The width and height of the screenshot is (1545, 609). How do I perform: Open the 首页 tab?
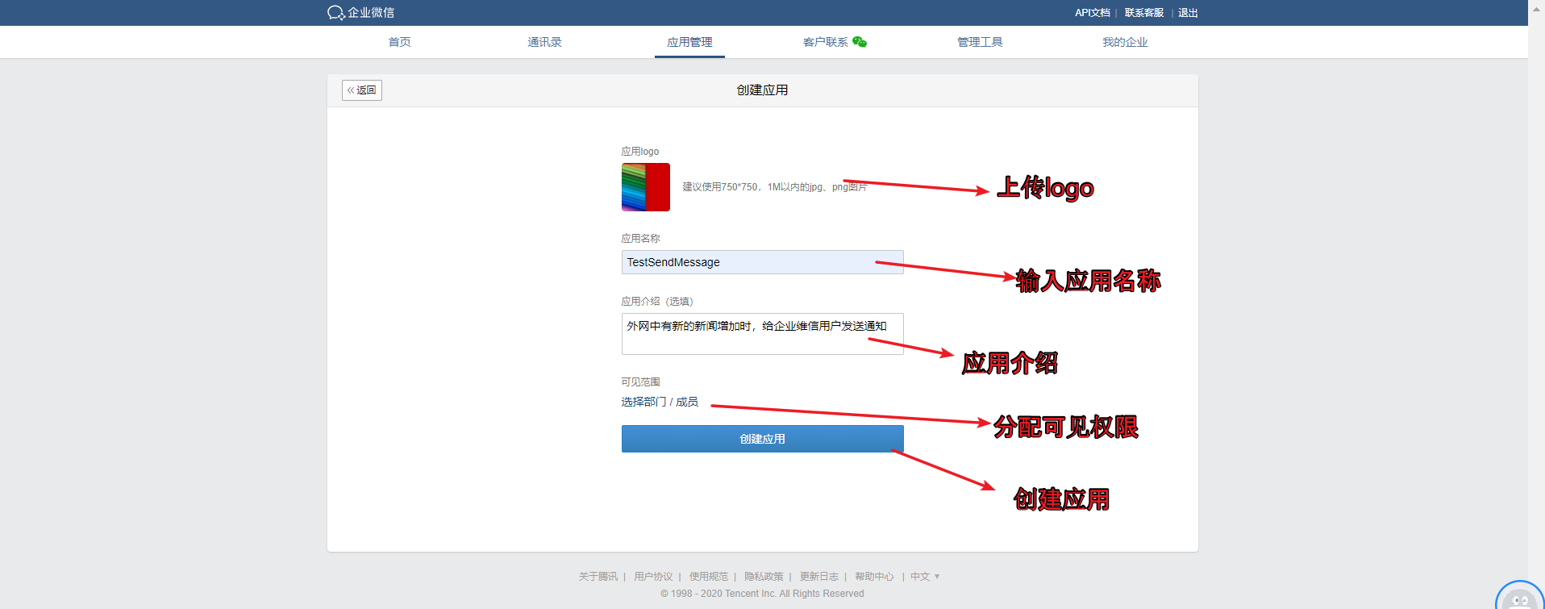(x=399, y=42)
